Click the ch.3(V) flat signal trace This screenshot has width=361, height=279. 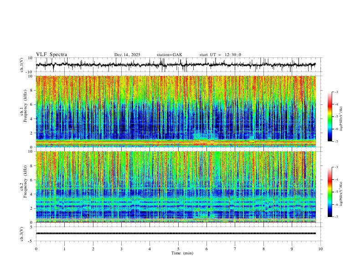176,233
